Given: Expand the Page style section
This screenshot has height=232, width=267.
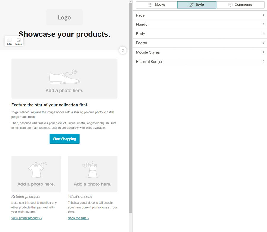Looking at the screenshot, I should click(200, 15).
